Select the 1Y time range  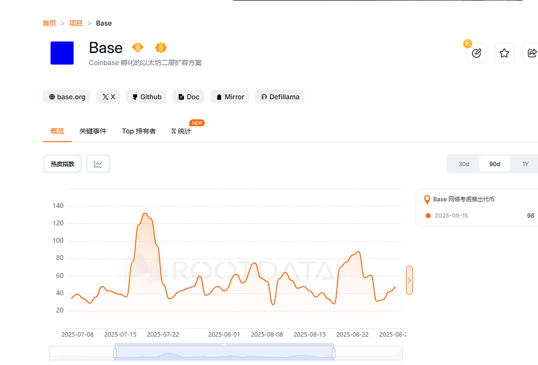click(x=525, y=164)
